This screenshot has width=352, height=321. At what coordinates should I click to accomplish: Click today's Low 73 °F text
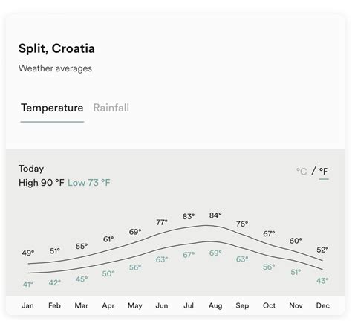click(89, 183)
